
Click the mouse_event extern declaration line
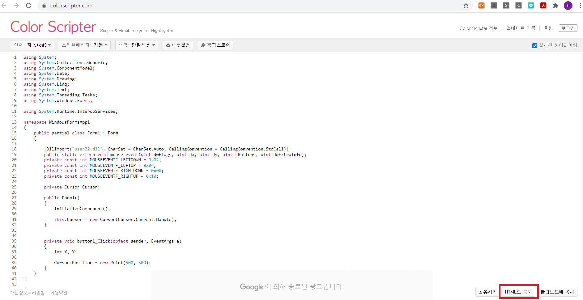point(175,154)
